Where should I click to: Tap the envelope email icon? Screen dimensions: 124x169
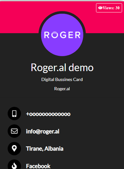14,131
